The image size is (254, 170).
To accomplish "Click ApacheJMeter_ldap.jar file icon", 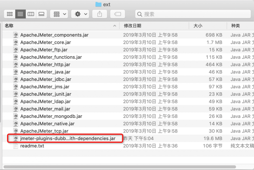I will click(x=15, y=101).
